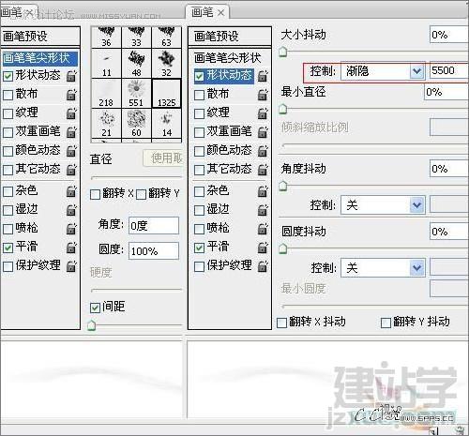Click lock icon beside 形状动态 in left panel
The height and width of the screenshot is (436, 469).
[x=71, y=76]
